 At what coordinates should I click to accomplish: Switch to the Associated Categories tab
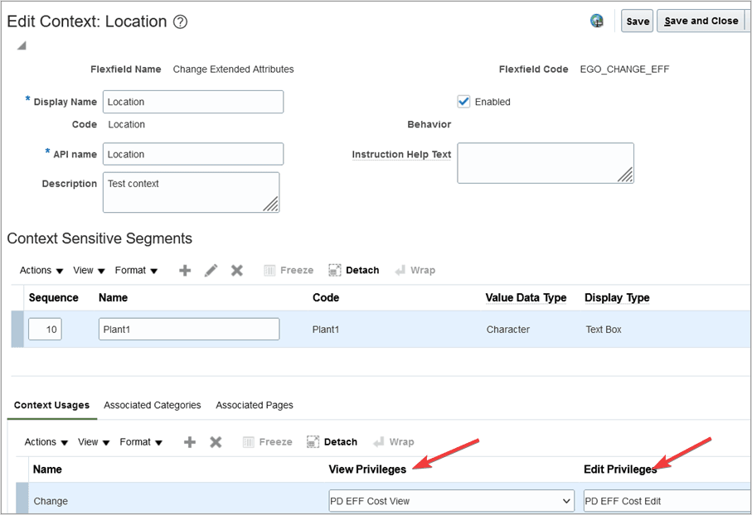coord(152,405)
